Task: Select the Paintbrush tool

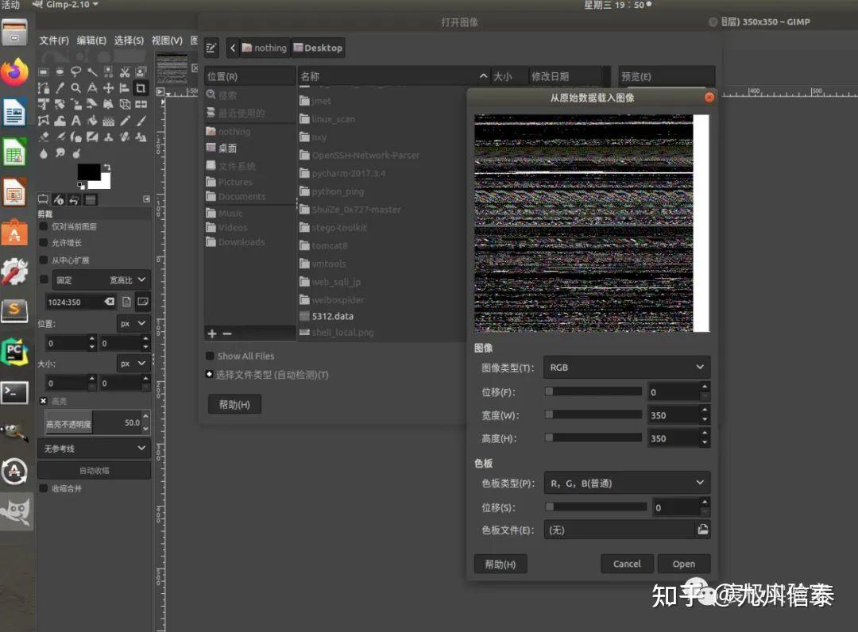Action: [140, 121]
